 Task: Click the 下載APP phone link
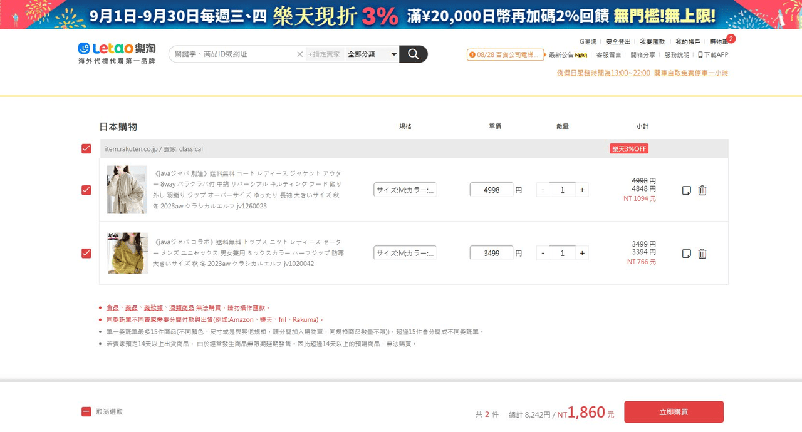pyautogui.click(x=713, y=54)
